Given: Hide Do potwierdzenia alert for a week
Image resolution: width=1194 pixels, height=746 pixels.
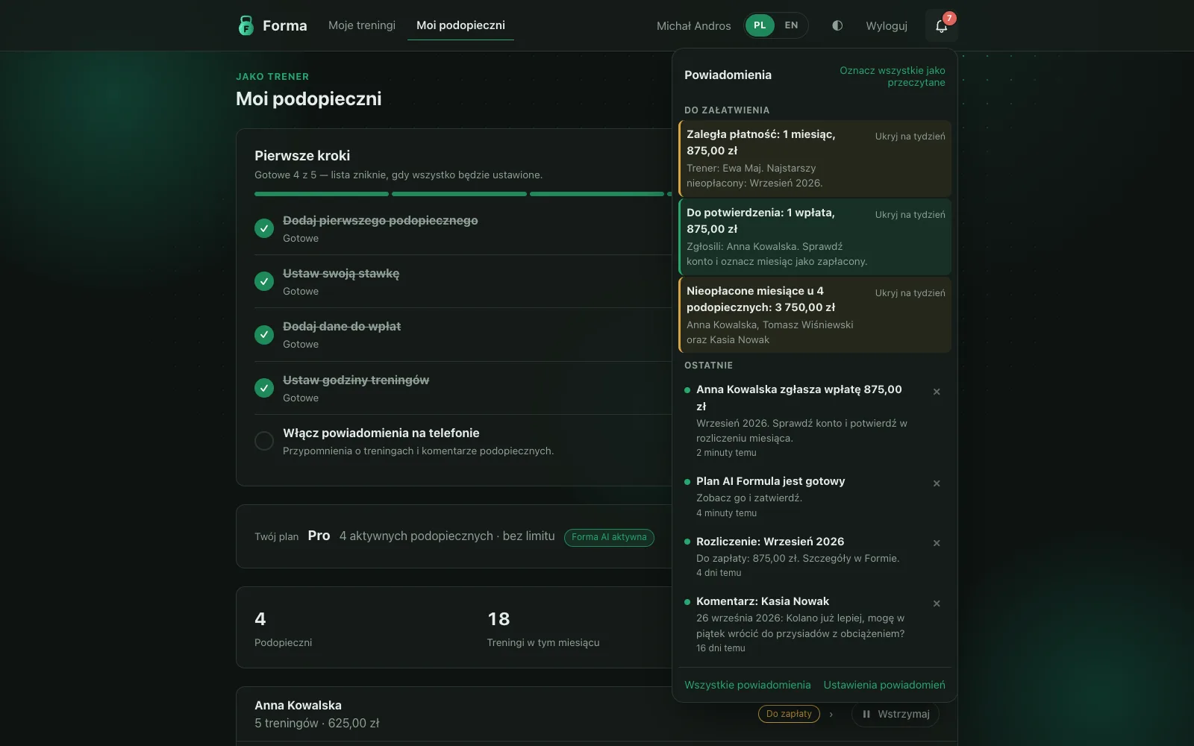Looking at the screenshot, I should [x=910, y=215].
